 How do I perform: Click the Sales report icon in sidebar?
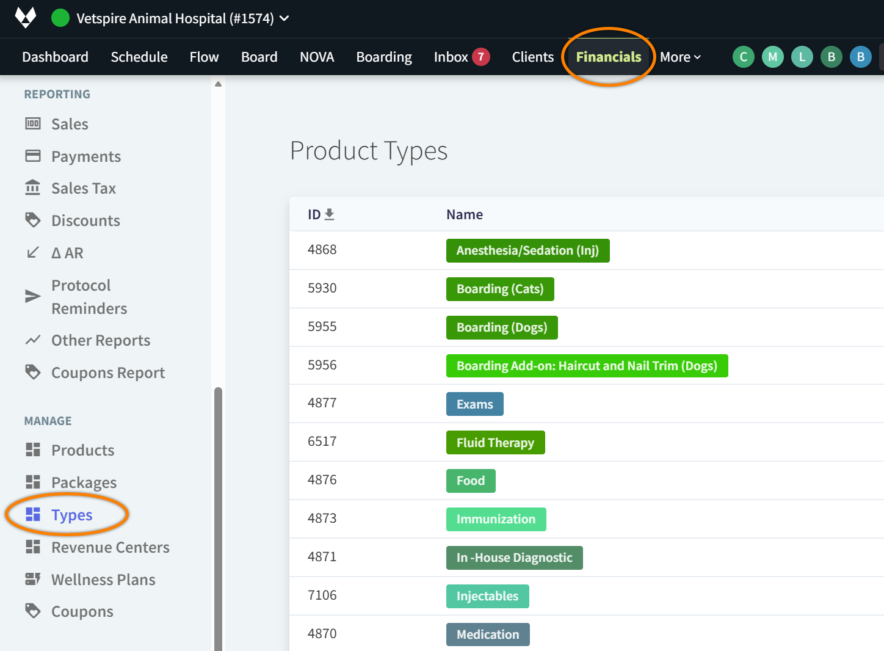pos(33,124)
